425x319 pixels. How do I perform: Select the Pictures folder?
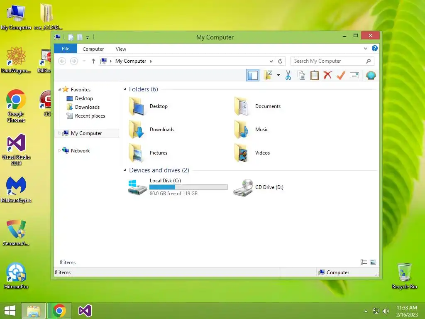148,153
